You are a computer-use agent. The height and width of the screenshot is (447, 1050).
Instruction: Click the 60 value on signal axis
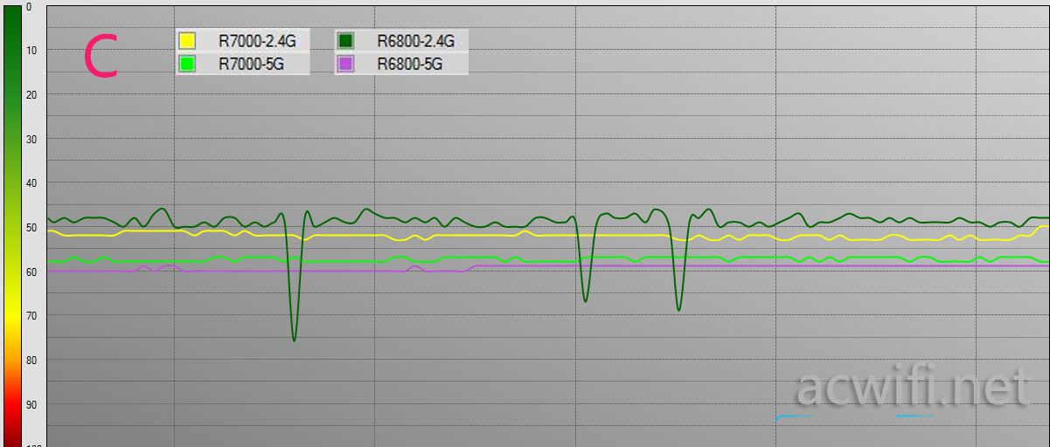coord(31,272)
